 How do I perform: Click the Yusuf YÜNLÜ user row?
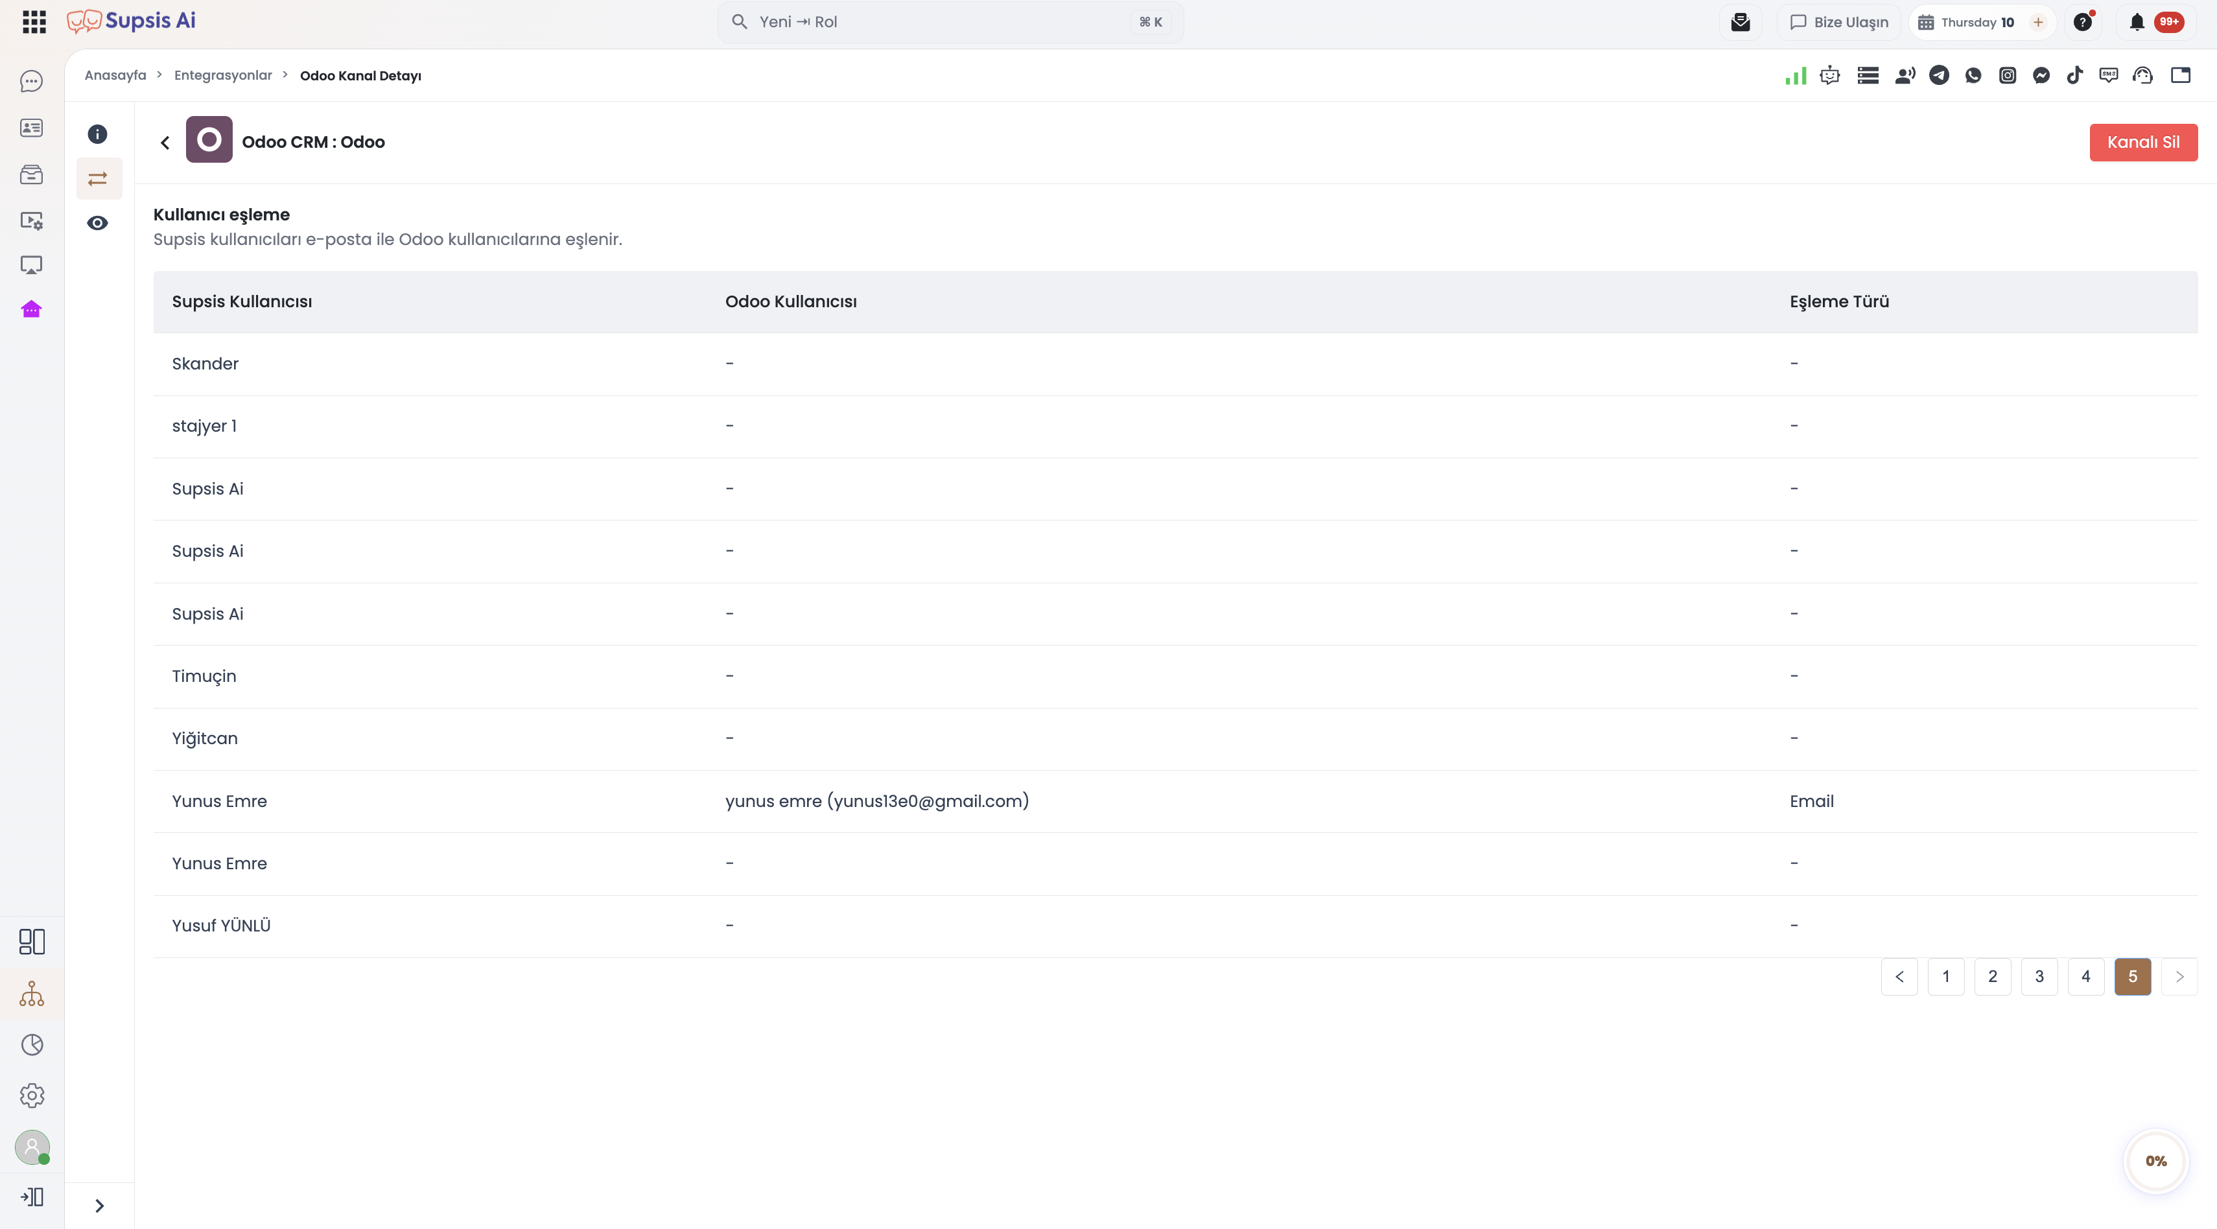tap(1175, 926)
